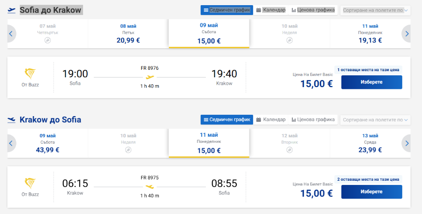This screenshot has height=214, width=422.
Task: Show later return dates with the right arrow
Action: tap(406, 143)
